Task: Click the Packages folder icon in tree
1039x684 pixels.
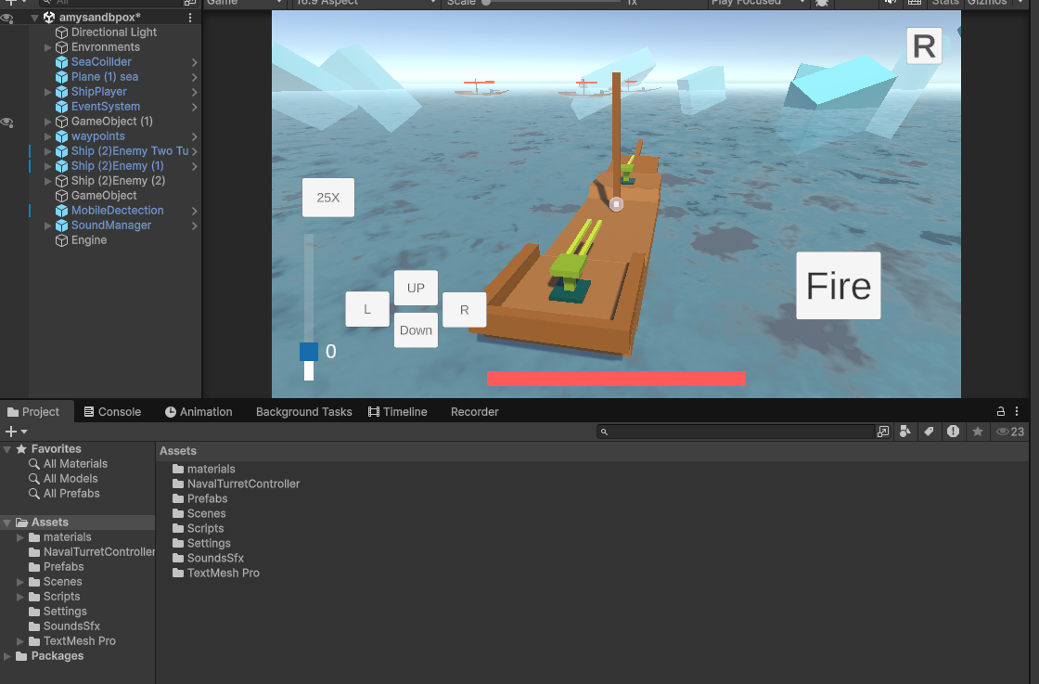Action: point(21,656)
